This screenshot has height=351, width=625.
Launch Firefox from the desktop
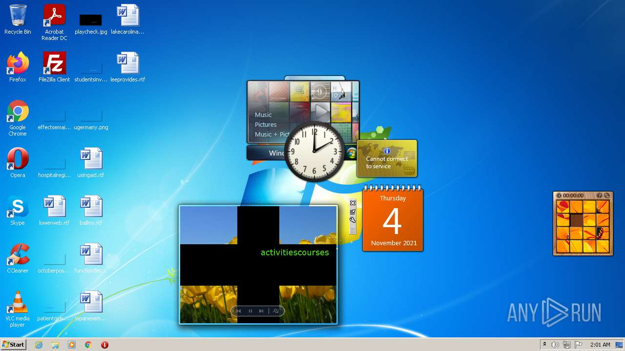(x=18, y=67)
